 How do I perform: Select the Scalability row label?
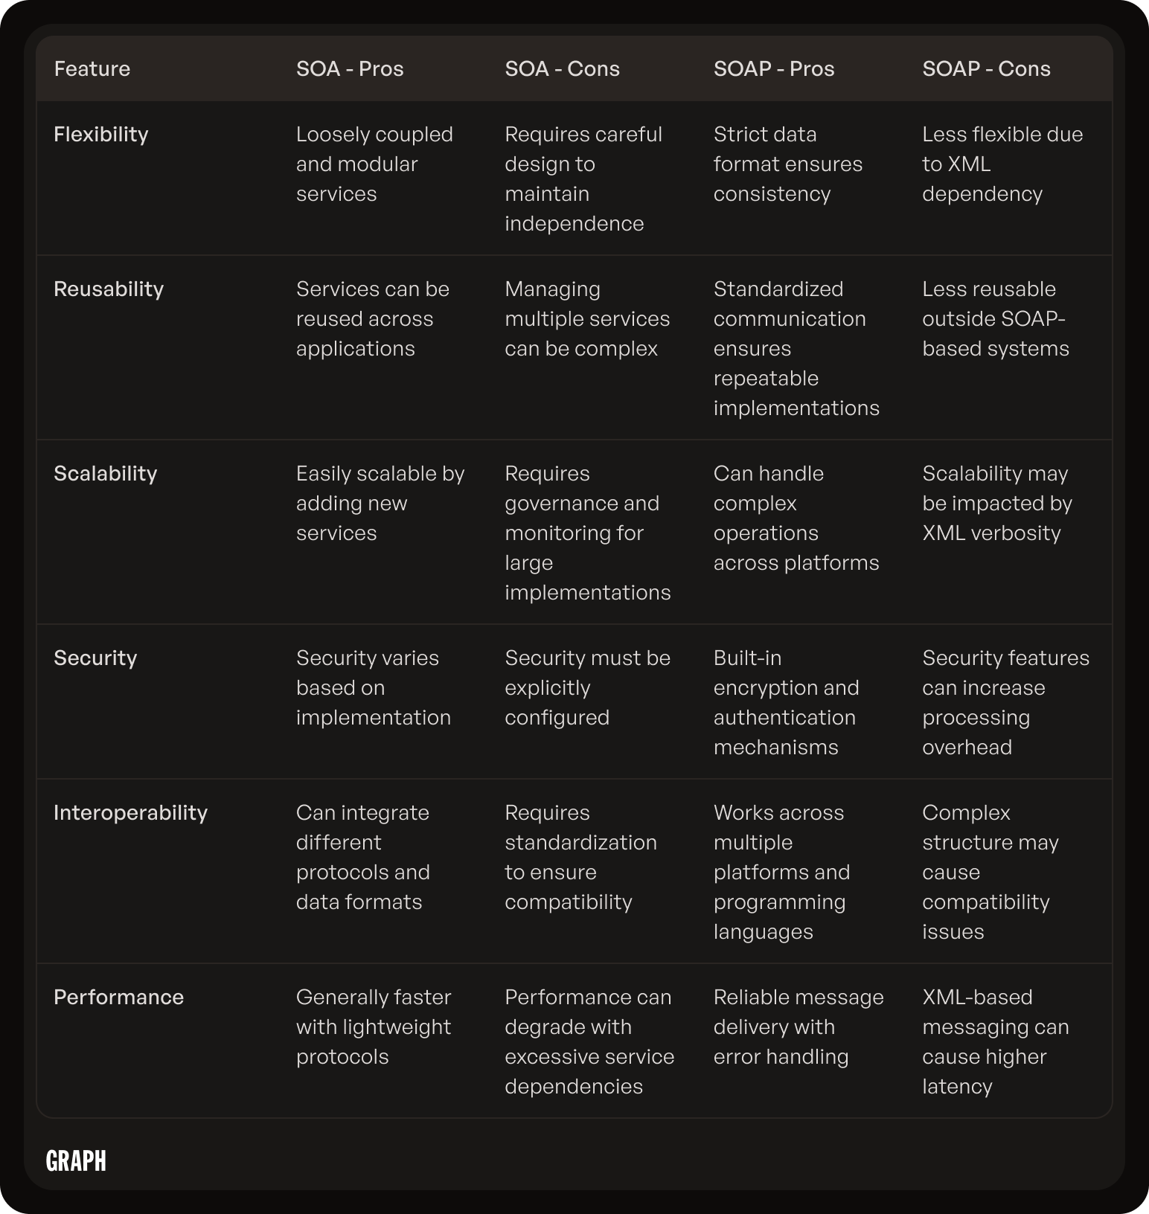point(106,473)
